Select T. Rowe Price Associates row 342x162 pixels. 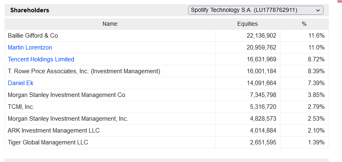tap(167, 71)
